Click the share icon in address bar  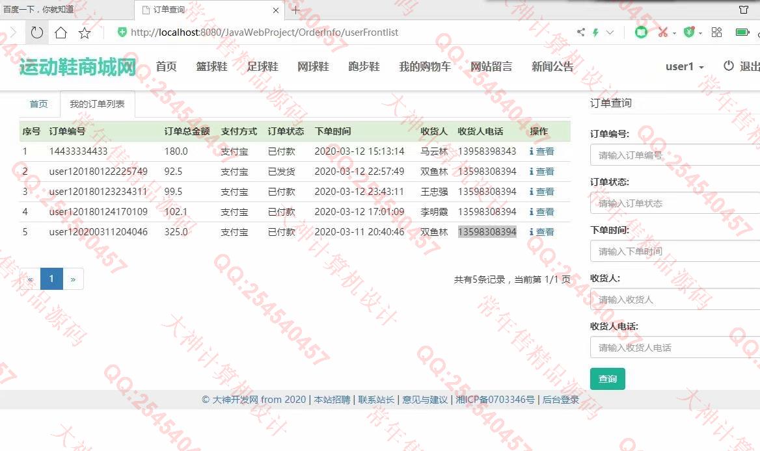click(x=580, y=32)
